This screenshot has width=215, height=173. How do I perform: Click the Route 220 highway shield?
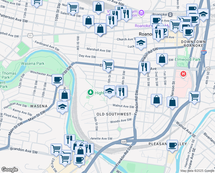tap(123, 142)
